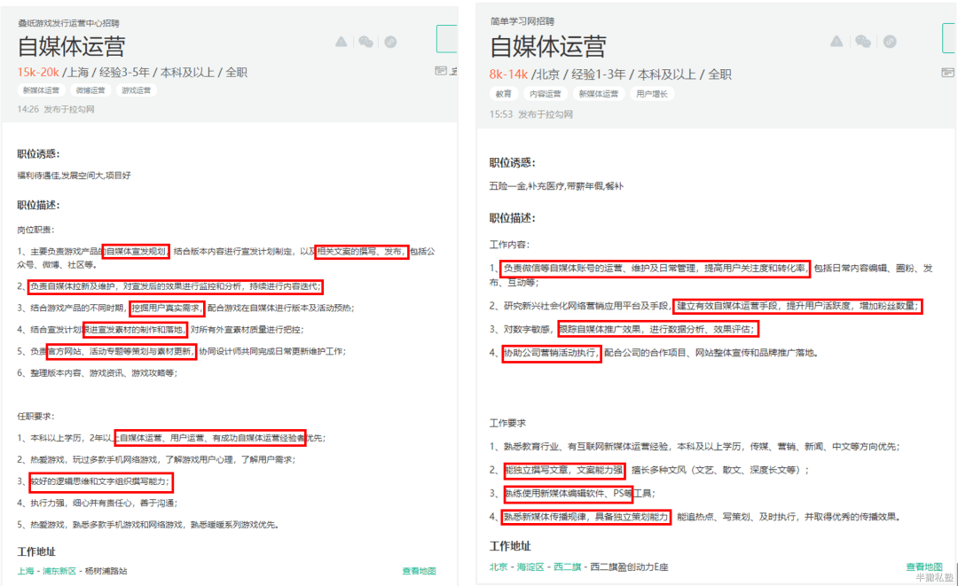Click the resume icon under the right apply button
This screenshot has width=958, height=586.
[x=948, y=73]
